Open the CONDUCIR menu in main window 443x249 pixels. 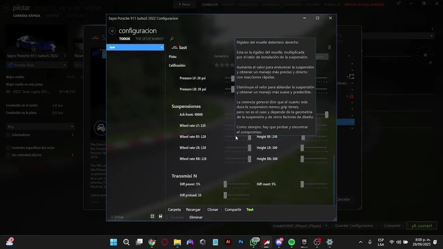[210, 5]
